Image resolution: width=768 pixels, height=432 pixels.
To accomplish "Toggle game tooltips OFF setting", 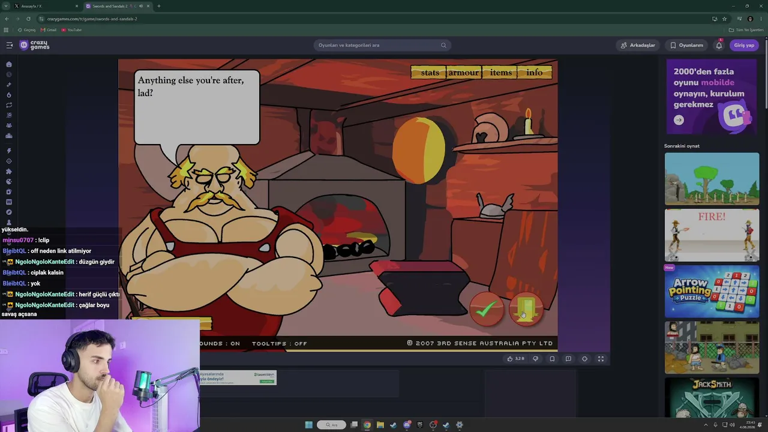I will (280, 343).
